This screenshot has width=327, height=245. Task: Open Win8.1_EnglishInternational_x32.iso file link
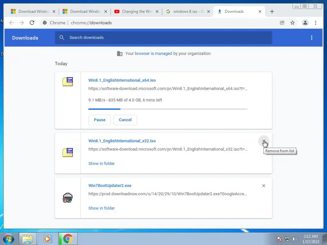(122, 141)
